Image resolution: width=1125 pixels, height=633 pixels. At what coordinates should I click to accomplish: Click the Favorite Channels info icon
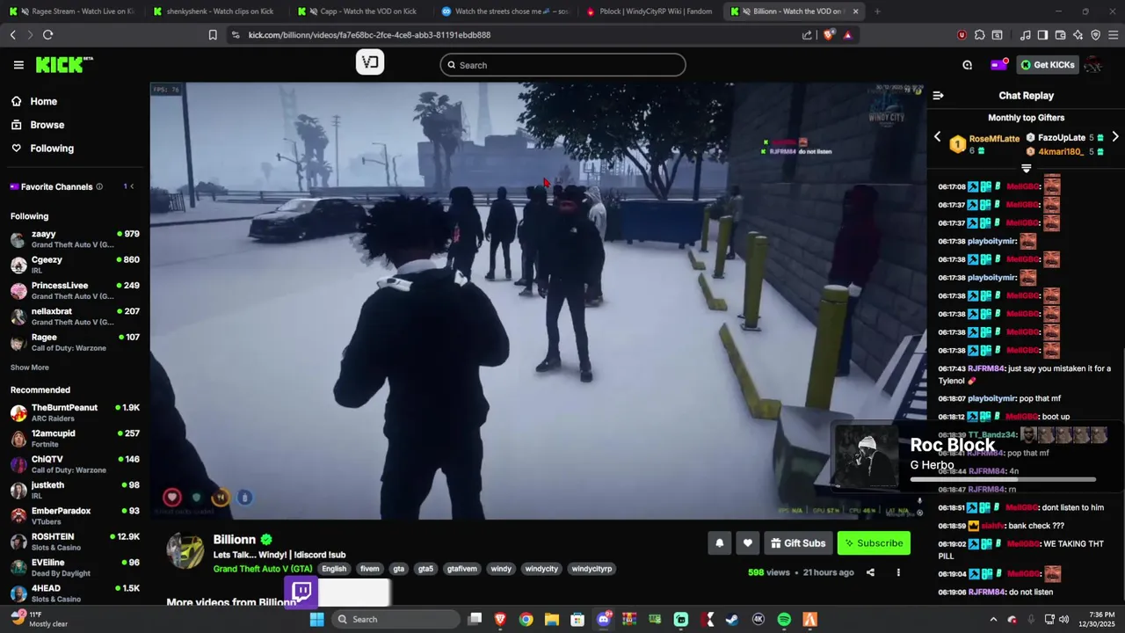click(x=99, y=186)
